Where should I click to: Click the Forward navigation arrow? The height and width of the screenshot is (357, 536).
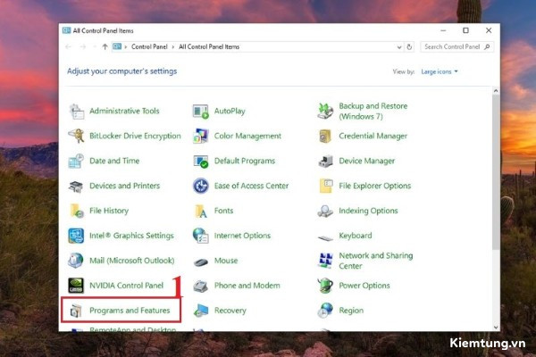(x=83, y=46)
